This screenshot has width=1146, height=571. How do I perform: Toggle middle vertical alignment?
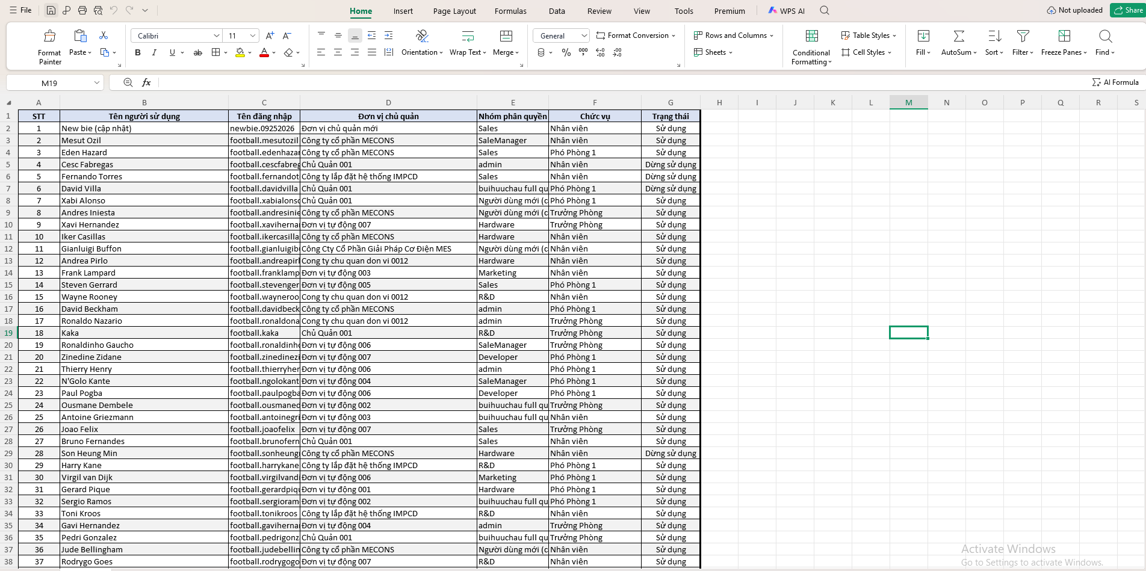coord(338,35)
